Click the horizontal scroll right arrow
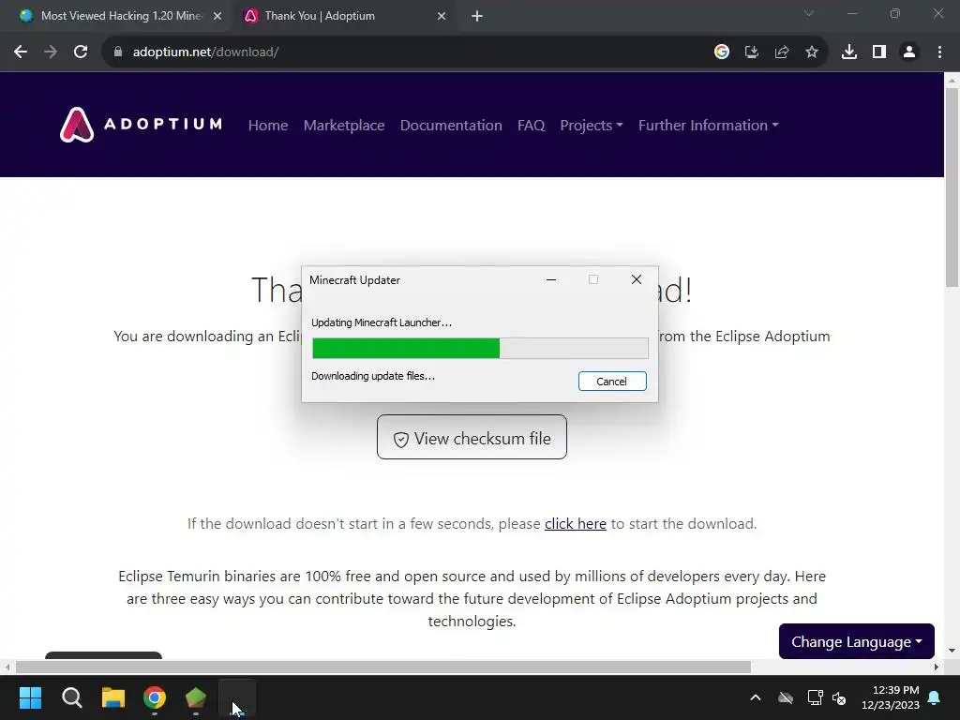 click(937, 667)
